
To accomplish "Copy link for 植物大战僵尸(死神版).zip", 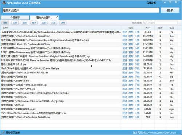I will coord(131,77).
